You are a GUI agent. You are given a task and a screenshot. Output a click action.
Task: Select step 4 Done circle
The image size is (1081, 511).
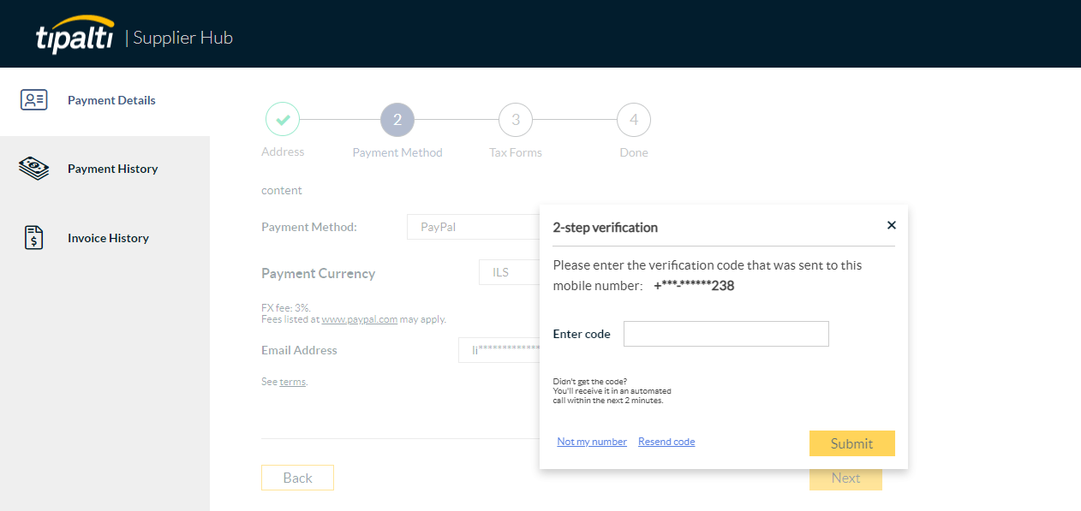(634, 120)
